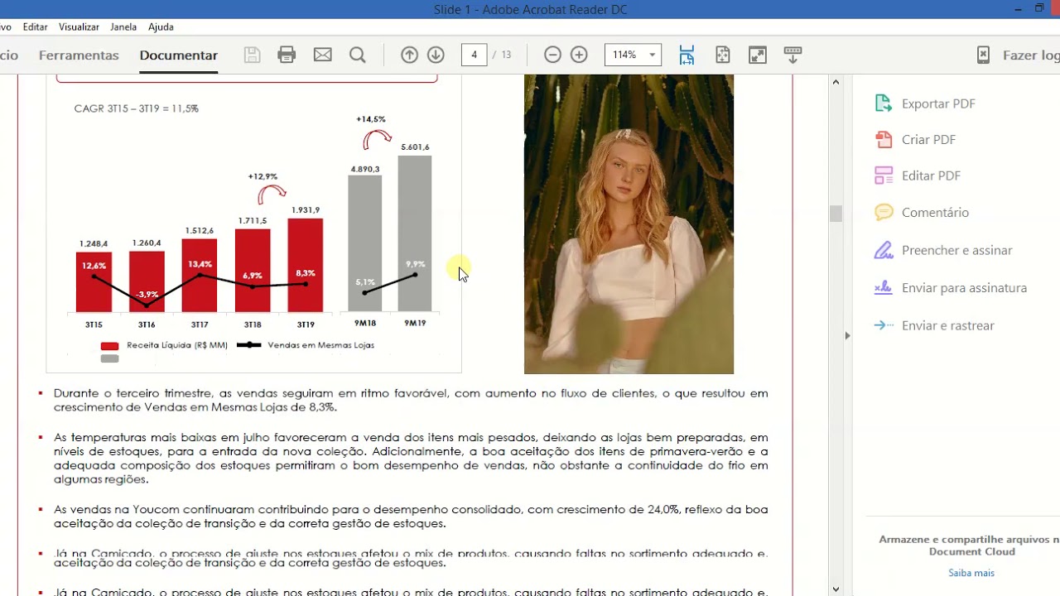Go to next page arrow
The width and height of the screenshot is (1060, 596).
(436, 55)
